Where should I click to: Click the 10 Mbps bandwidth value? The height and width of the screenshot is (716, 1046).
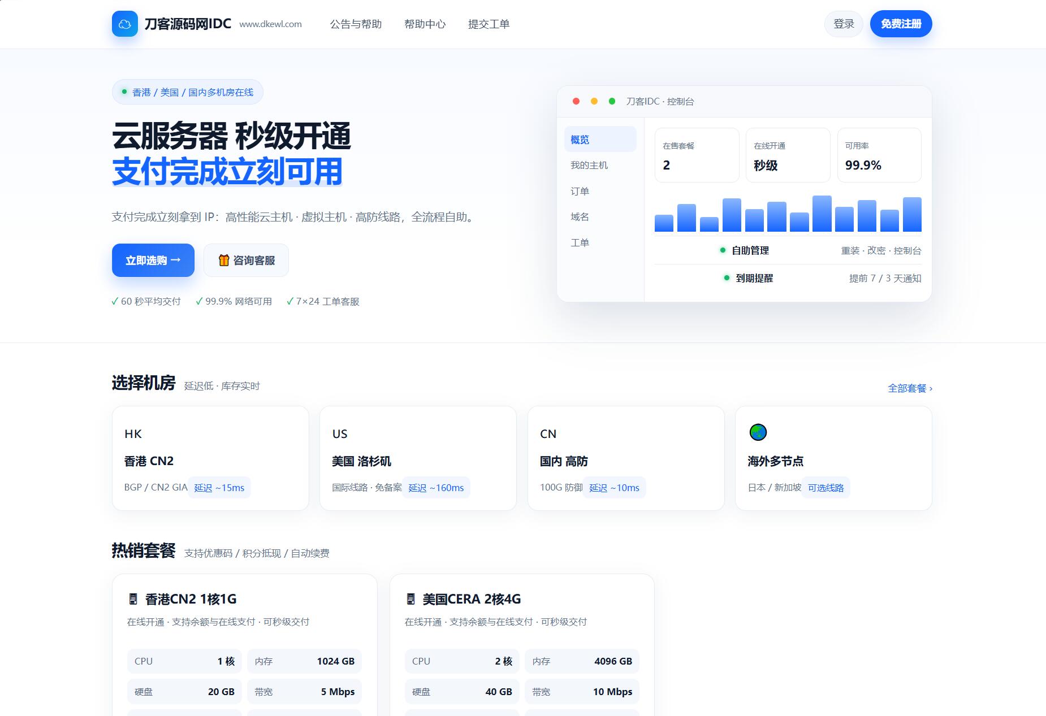612,692
